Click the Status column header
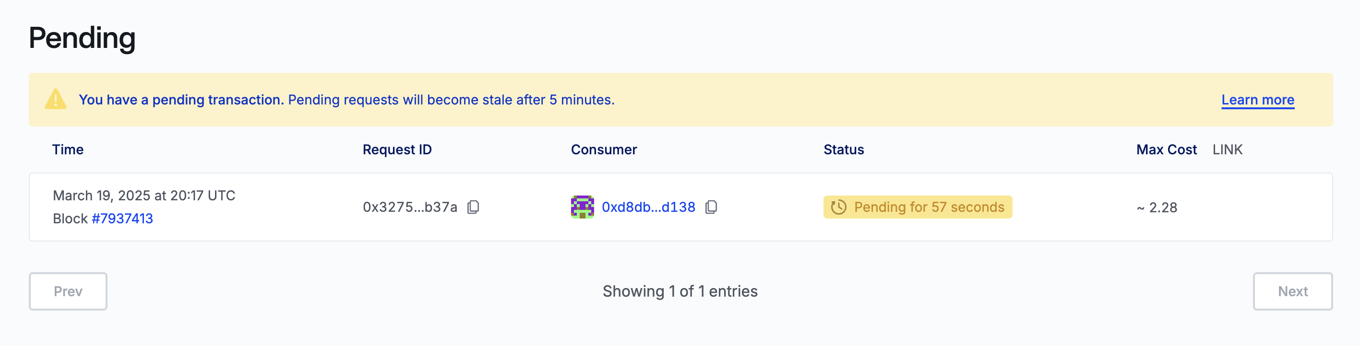 pyautogui.click(x=843, y=150)
